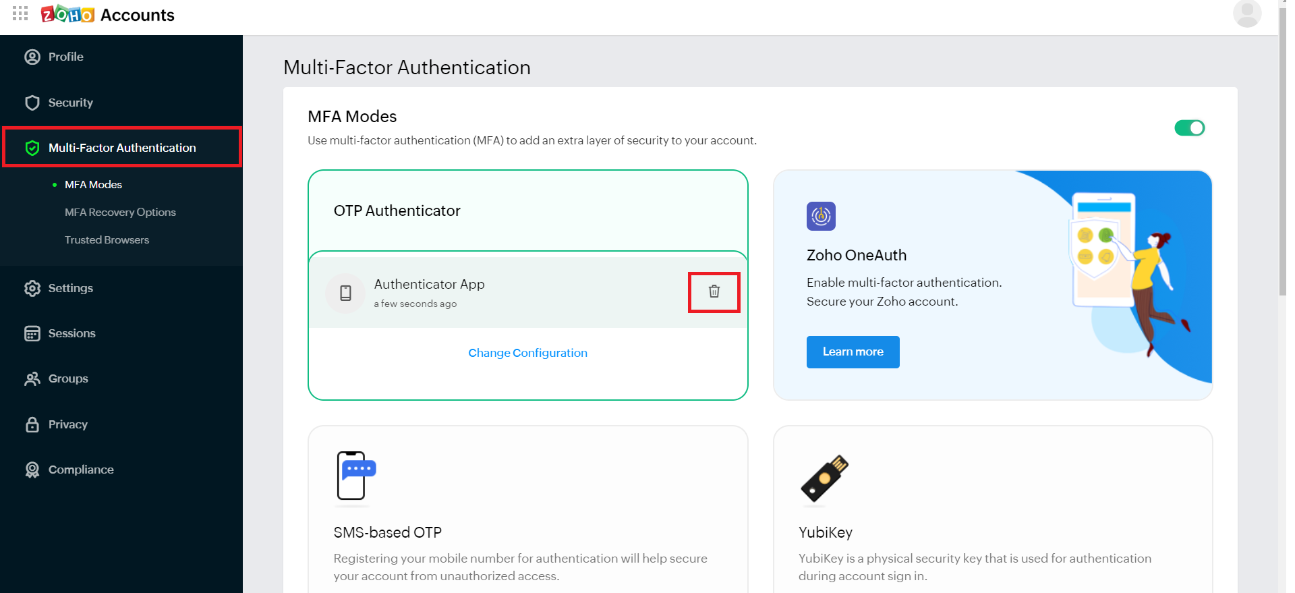The image size is (1295, 593).
Task: Select MFA Recovery Options
Action: pos(120,213)
